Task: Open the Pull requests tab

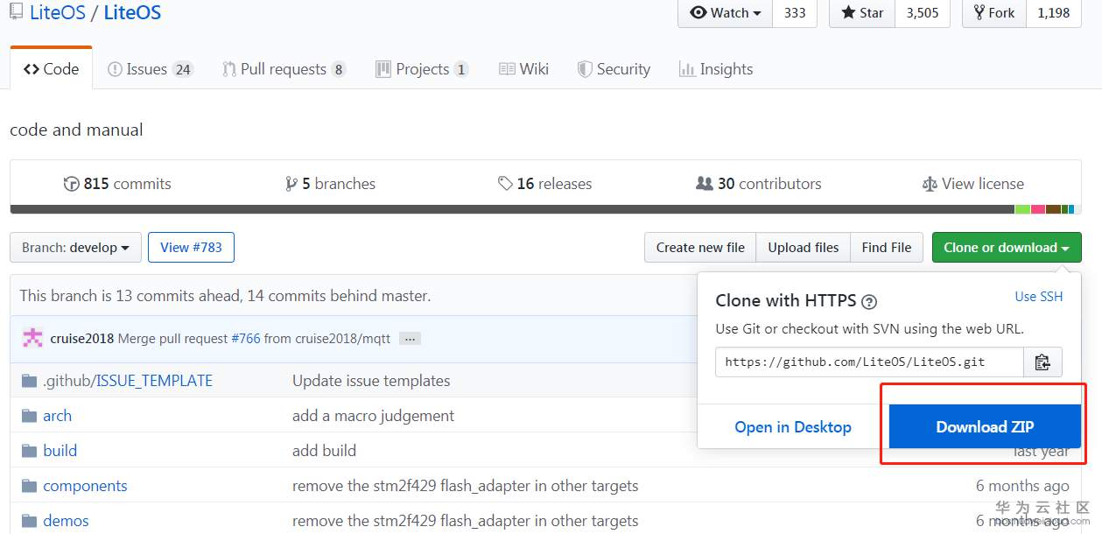Action: click(284, 69)
